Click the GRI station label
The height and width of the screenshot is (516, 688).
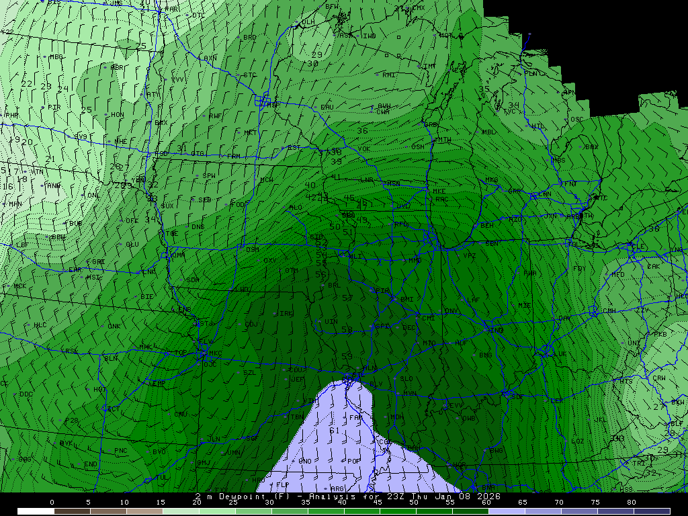click(98, 262)
